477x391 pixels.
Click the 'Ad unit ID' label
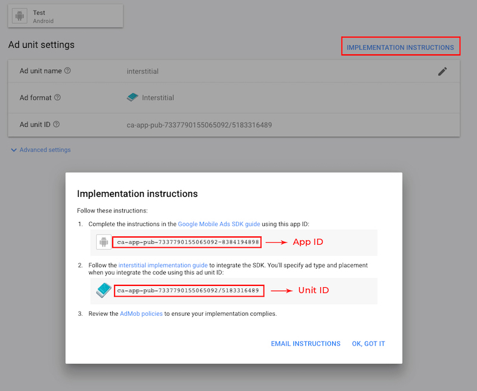35,125
